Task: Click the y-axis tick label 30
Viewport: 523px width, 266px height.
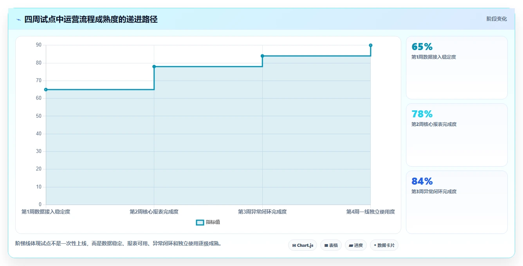Action: pyautogui.click(x=39, y=151)
